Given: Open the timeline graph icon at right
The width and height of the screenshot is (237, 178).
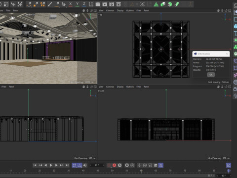Looking at the screenshot, I should tap(229, 165).
